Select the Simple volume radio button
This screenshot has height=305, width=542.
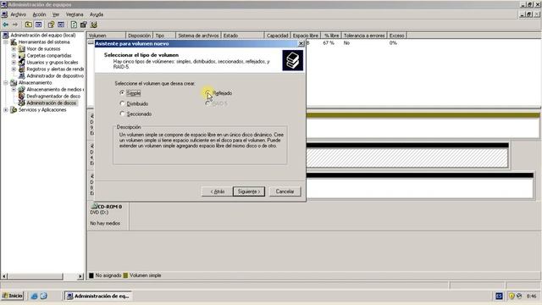point(122,92)
